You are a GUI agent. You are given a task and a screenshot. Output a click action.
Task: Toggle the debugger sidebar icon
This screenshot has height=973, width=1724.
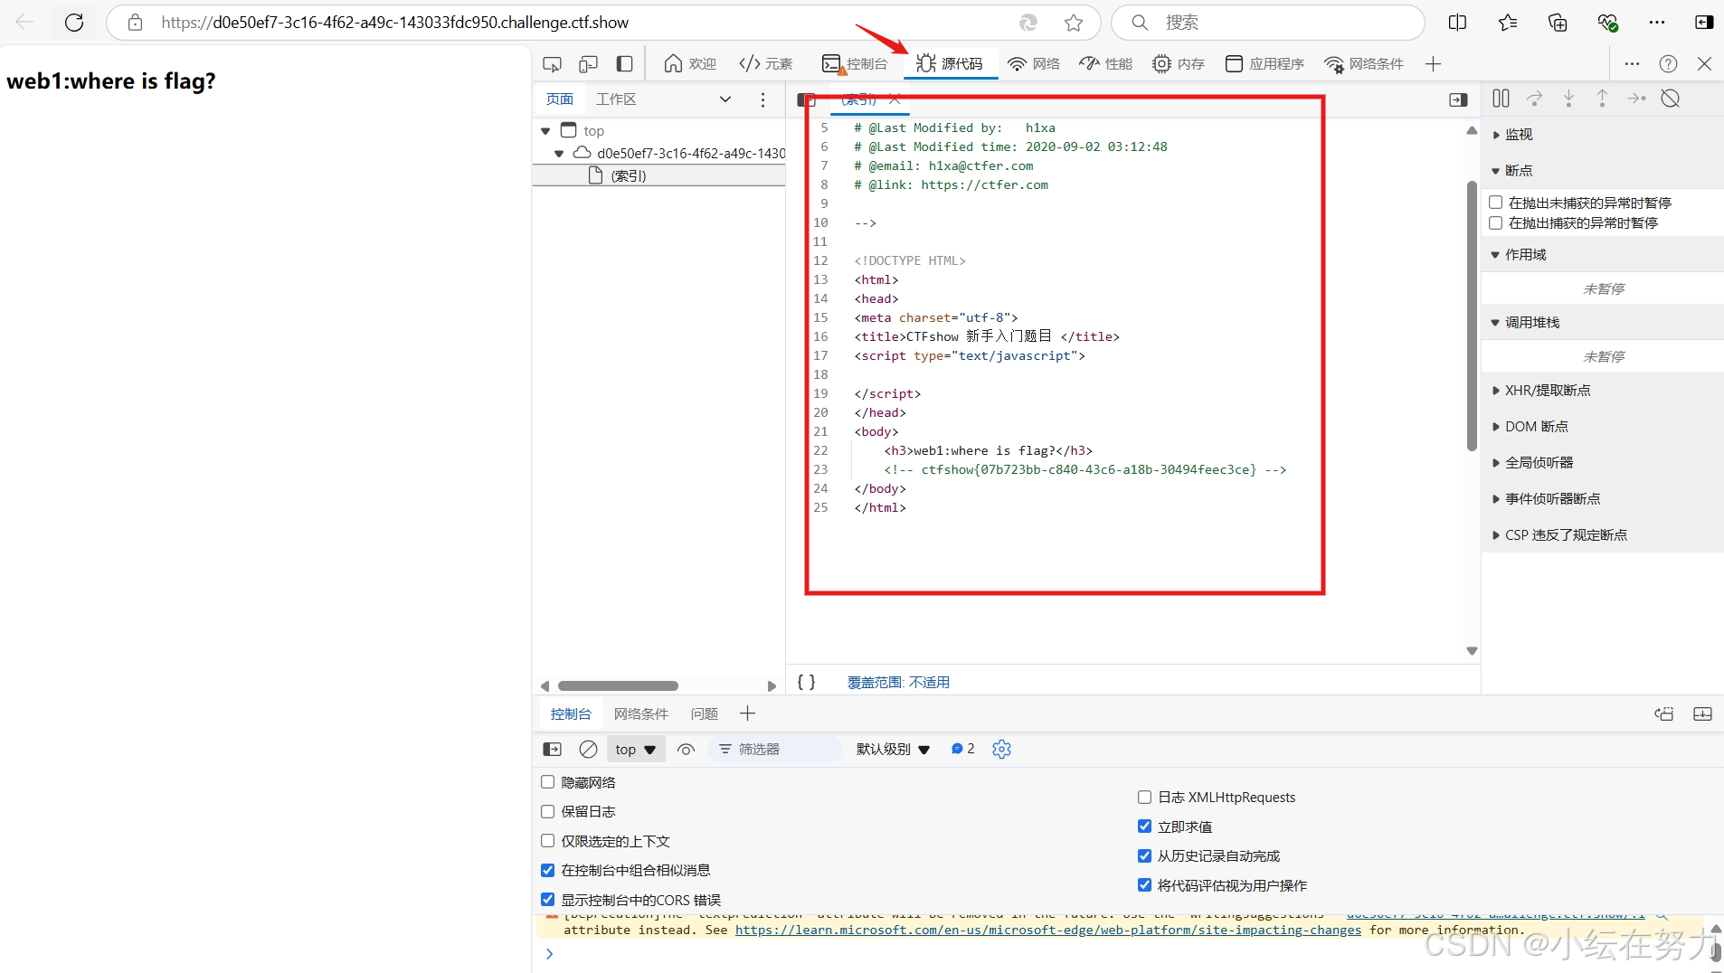(1458, 99)
